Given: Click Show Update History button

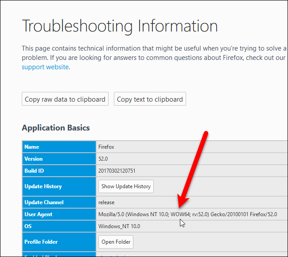Looking at the screenshot, I should click(x=126, y=186).
